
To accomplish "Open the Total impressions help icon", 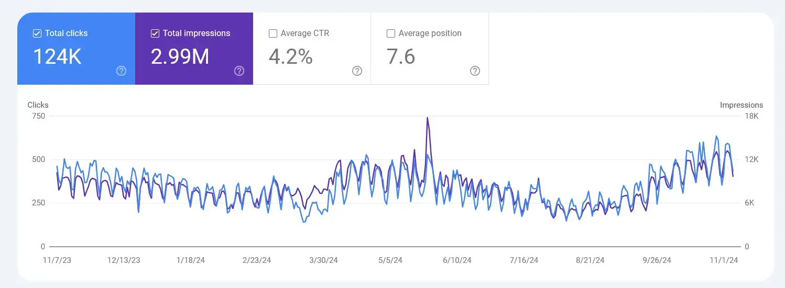I will [239, 71].
